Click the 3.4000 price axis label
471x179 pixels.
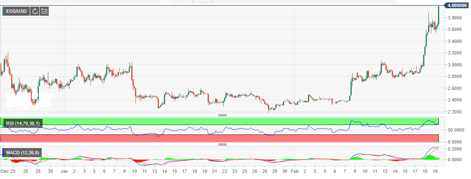(455, 41)
